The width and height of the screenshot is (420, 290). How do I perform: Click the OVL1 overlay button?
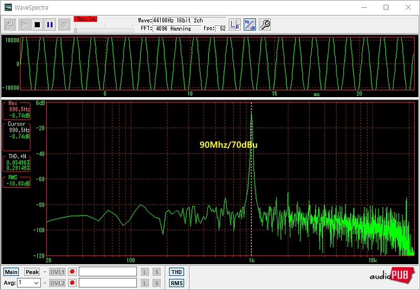click(x=57, y=272)
